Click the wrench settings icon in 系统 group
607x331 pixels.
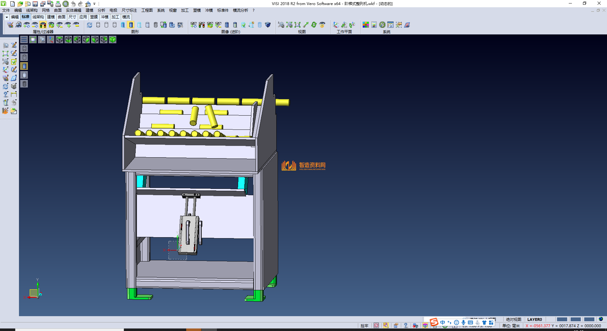[x=382, y=25]
